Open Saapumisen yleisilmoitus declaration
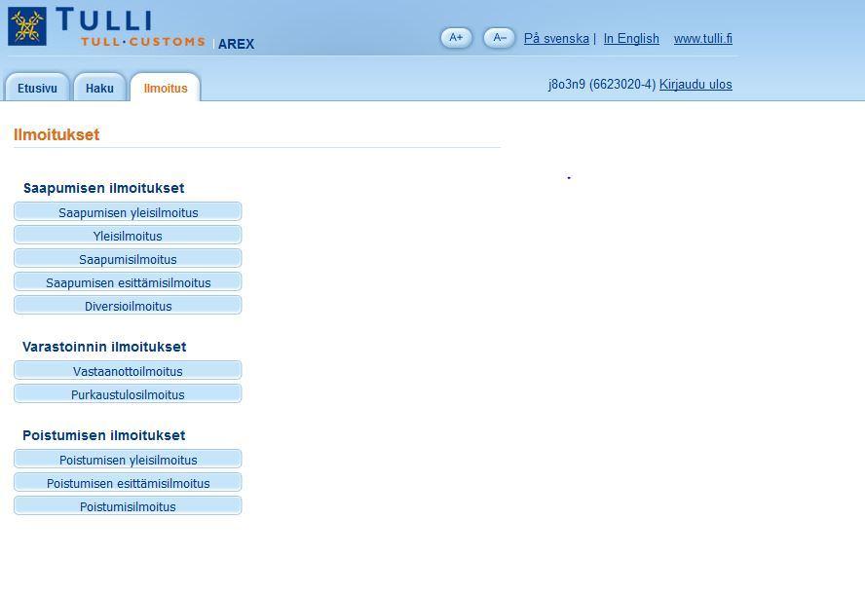This screenshot has width=865, height=594. click(x=128, y=211)
